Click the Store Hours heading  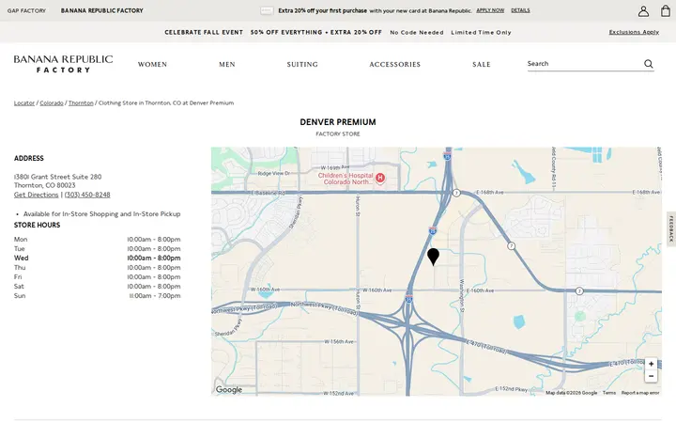[x=37, y=225]
